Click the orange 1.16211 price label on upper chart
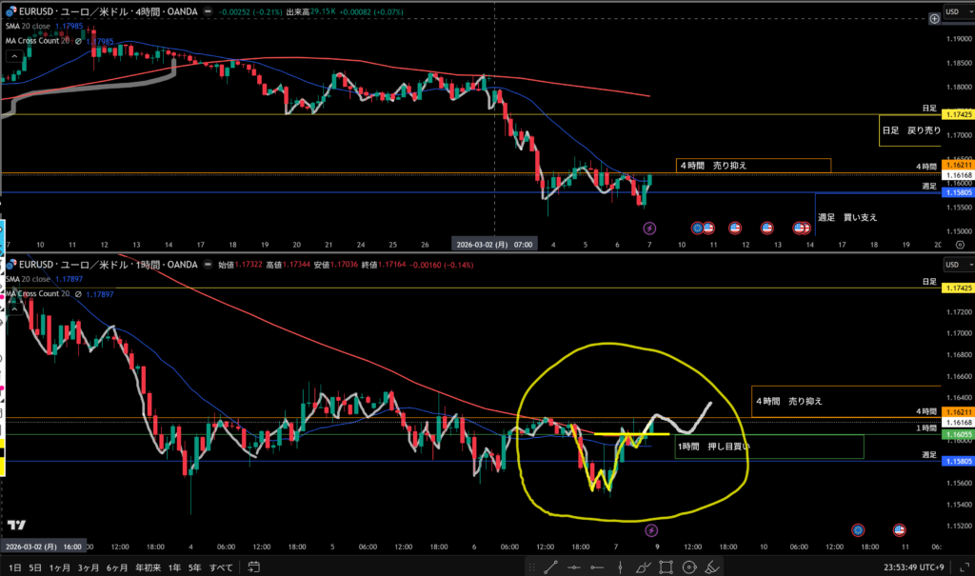 (x=957, y=165)
